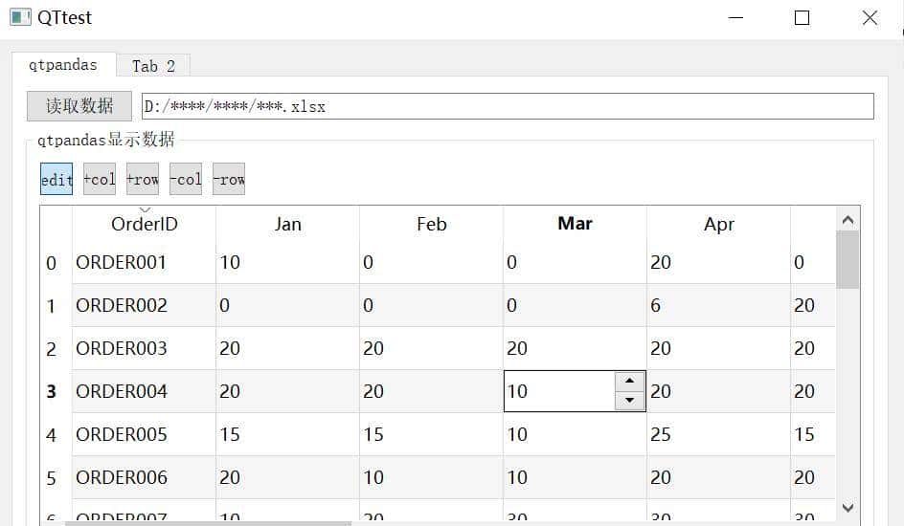Toggle the edit mode button

56,179
